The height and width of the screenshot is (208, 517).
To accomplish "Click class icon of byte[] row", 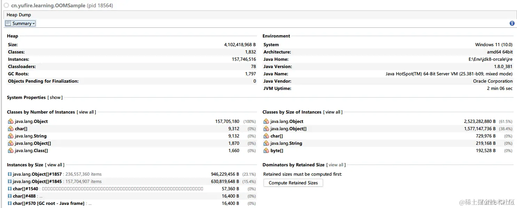I will pyautogui.click(x=266, y=151).
